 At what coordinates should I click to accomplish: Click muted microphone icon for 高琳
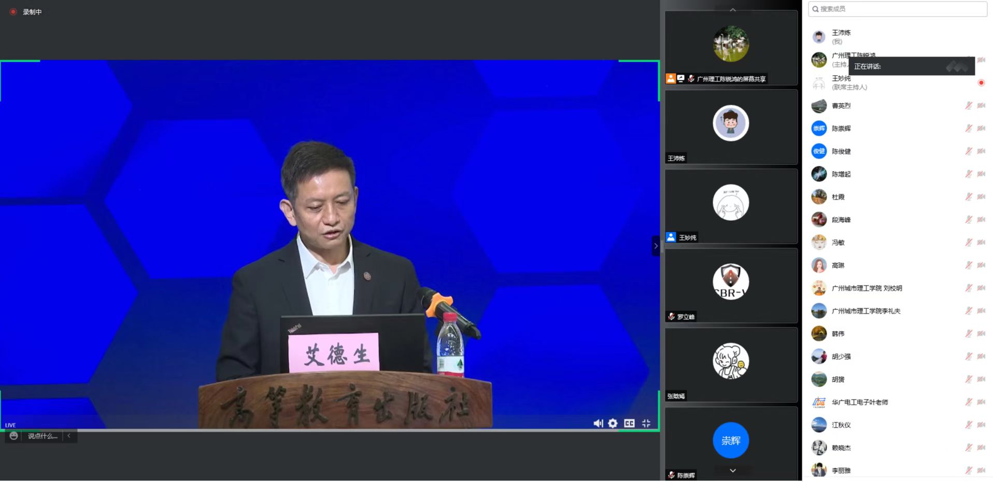[x=968, y=265]
